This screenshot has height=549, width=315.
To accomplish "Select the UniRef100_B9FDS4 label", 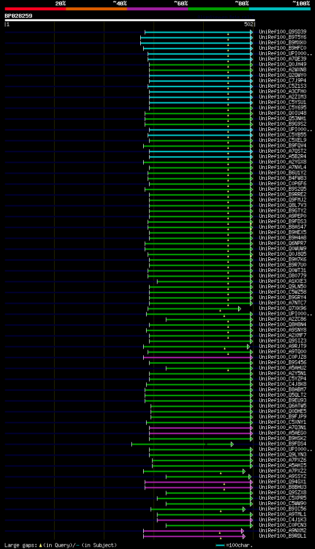I will (x=283, y=444).
